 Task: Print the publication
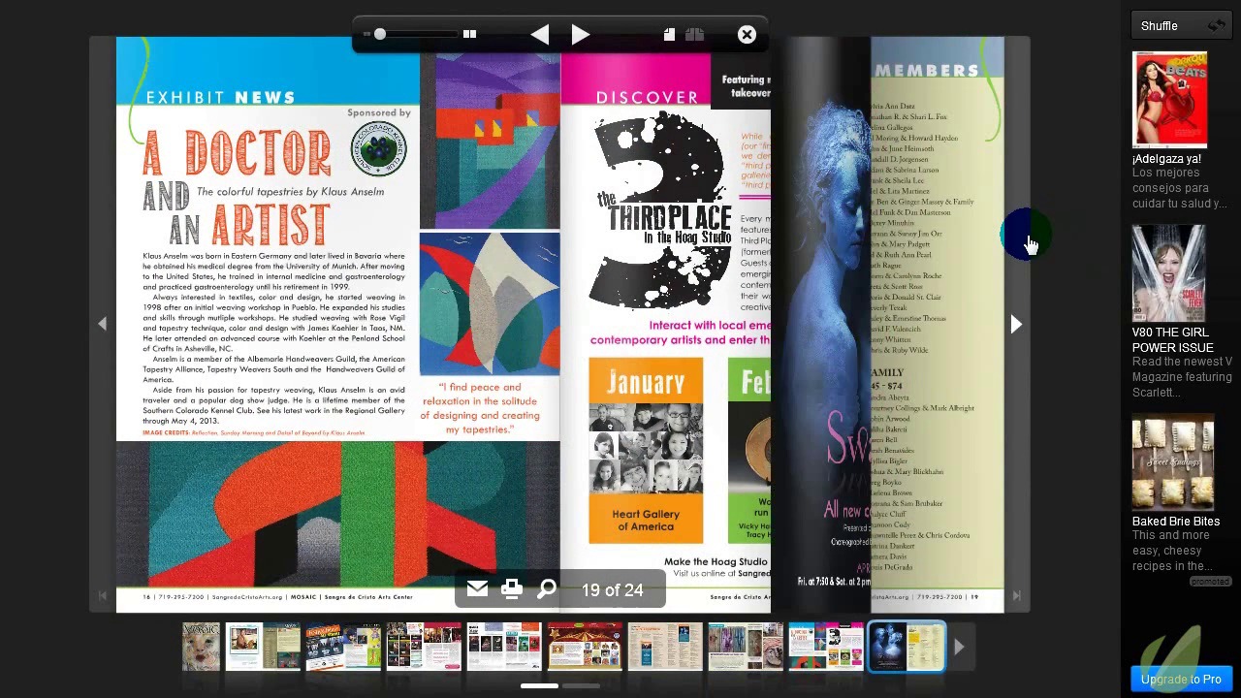point(512,589)
